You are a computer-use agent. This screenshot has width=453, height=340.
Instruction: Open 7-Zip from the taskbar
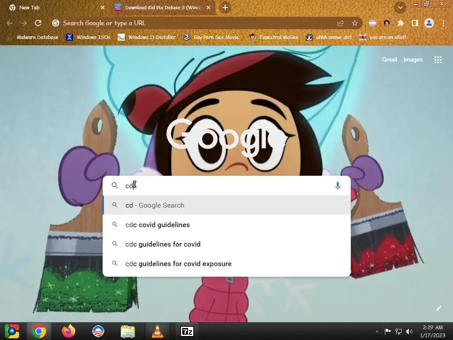tap(187, 331)
